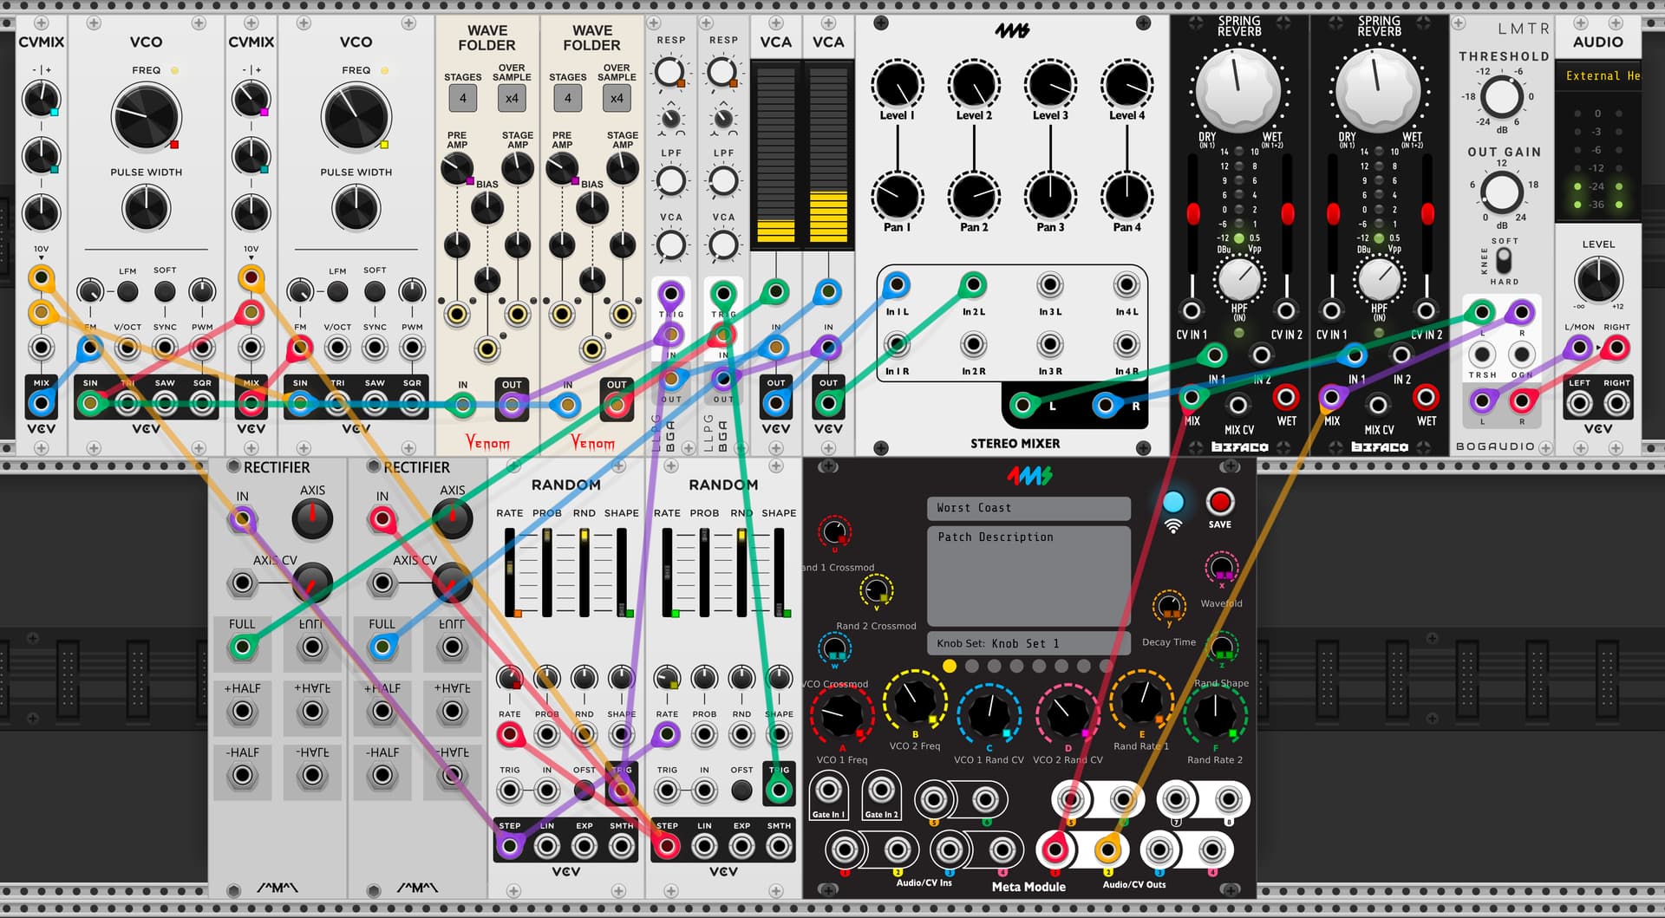Screen dimensions: 1665x918
Task: Click the AXIS knob on the left Rectifier
Action: coord(312,519)
